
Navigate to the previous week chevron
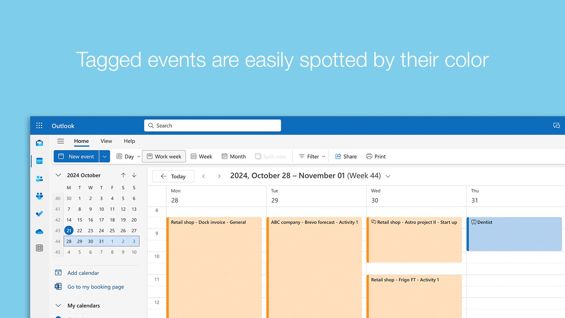pyautogui.click(x=203, y=176)
